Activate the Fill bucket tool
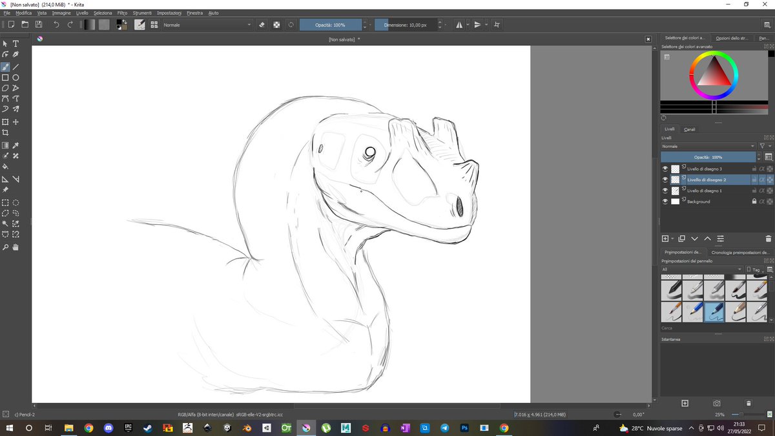Image resolution: width=775 pixels, height=436 pixels. click(x=5, y=166)
